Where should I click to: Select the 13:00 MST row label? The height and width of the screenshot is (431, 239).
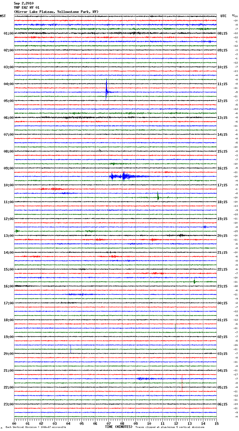(9, 236)
